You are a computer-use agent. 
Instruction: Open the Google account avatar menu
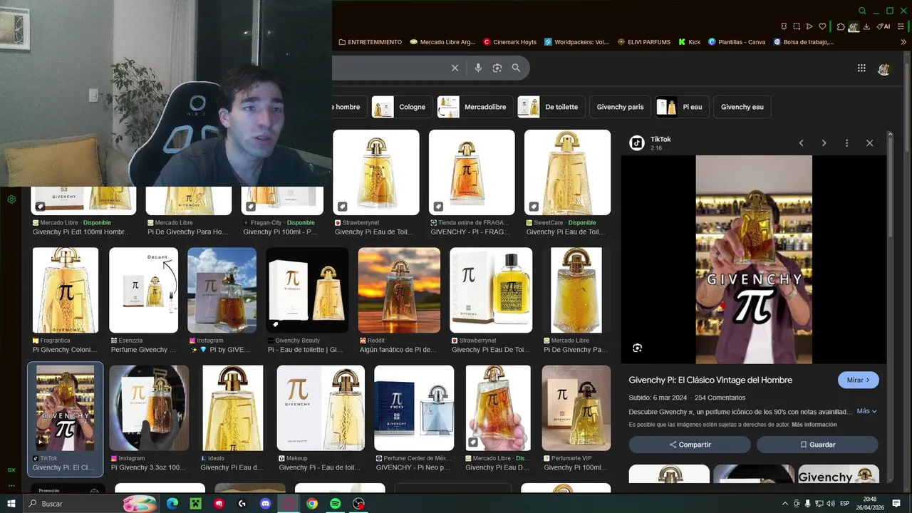884,68
